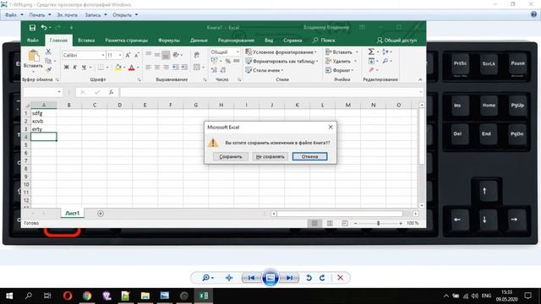
Task: Click the Сохранить button in dialog
Action: coord(231,156)
